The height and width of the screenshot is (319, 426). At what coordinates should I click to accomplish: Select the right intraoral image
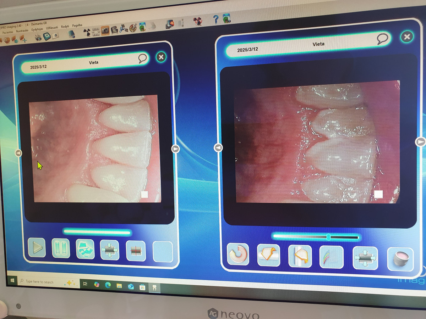point(317,142)
